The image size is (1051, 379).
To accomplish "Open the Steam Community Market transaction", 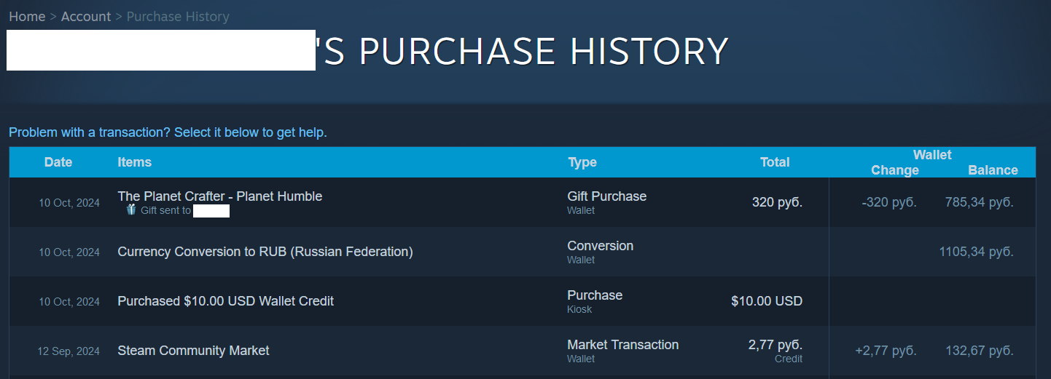I will click(193, 351).
